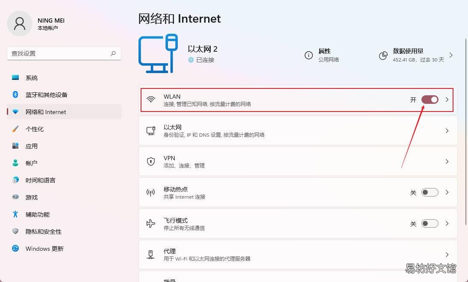The width and height of the screenshot is (468, 282).
Task: Click the 游戏 gamepad icon
Action: pyautogui.click(x=15, y=197)
